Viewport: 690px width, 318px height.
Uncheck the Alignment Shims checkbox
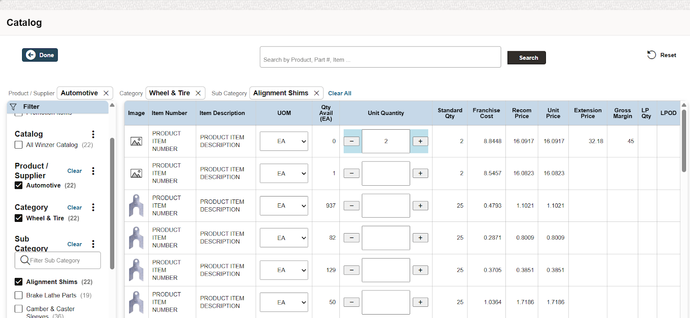point(19,282)
